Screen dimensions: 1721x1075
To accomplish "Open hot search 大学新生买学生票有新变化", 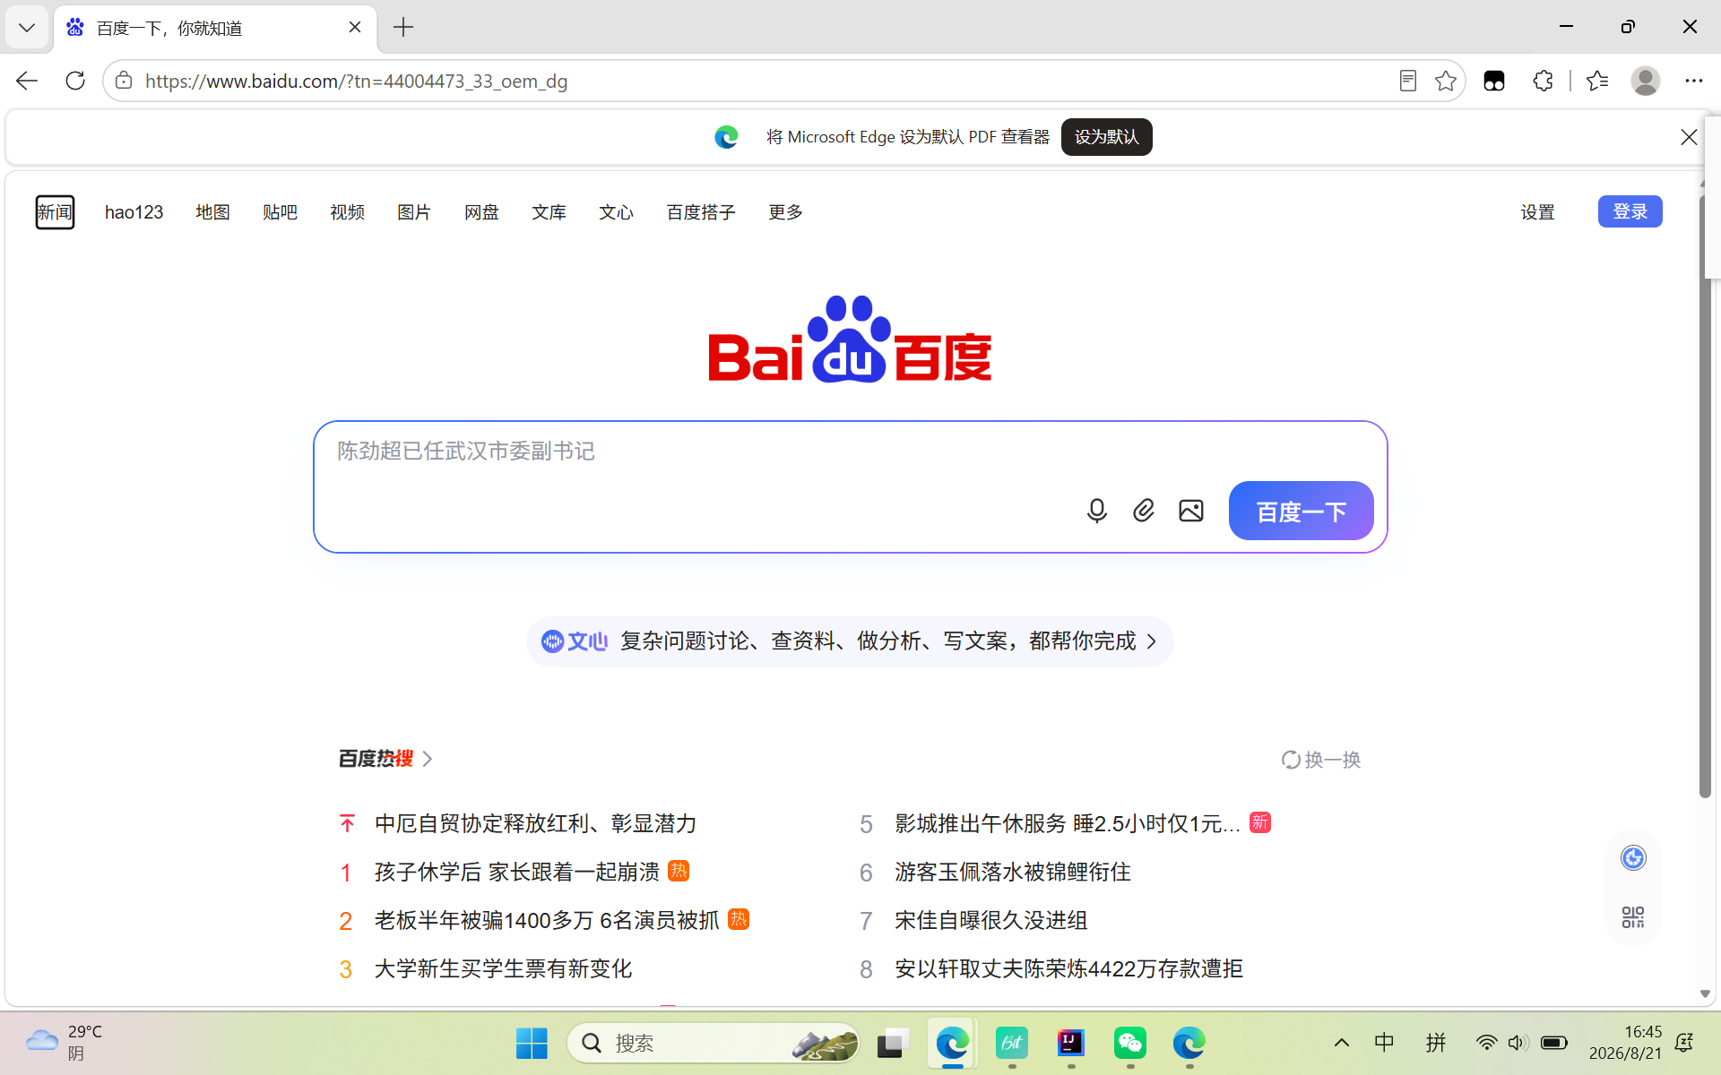I will 503,968.
